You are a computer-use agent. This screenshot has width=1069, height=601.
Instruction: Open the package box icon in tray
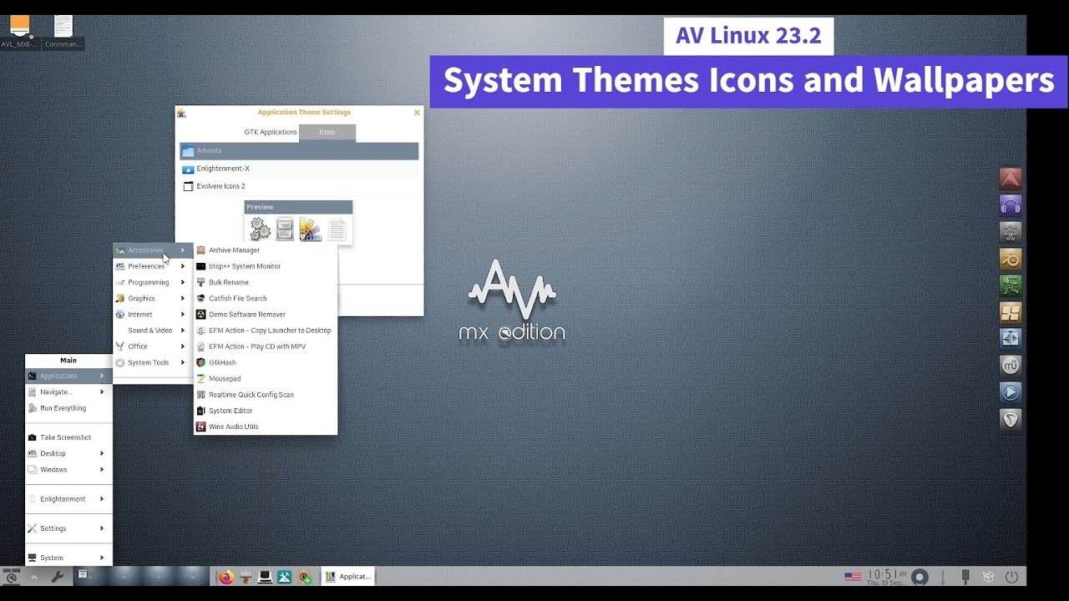point(988,577)
